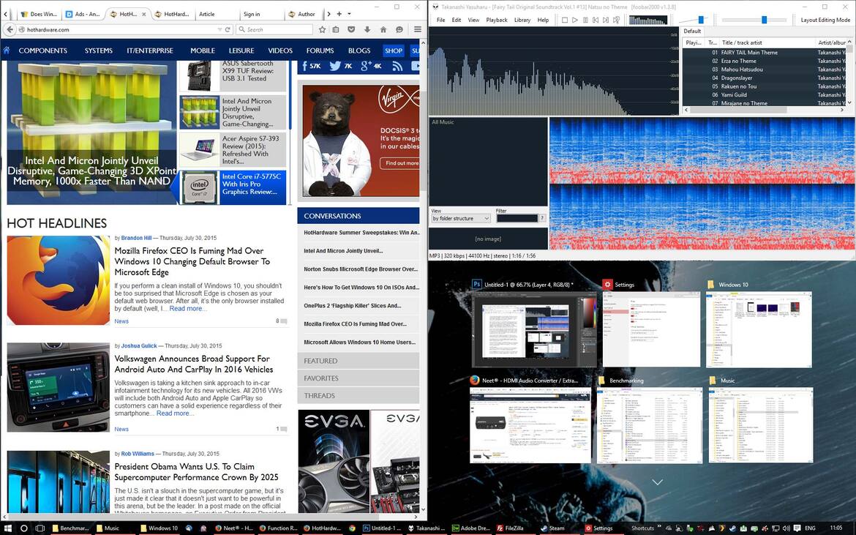
Task: Click HotHardware home icon in nav bar
Action: (7, 50)
